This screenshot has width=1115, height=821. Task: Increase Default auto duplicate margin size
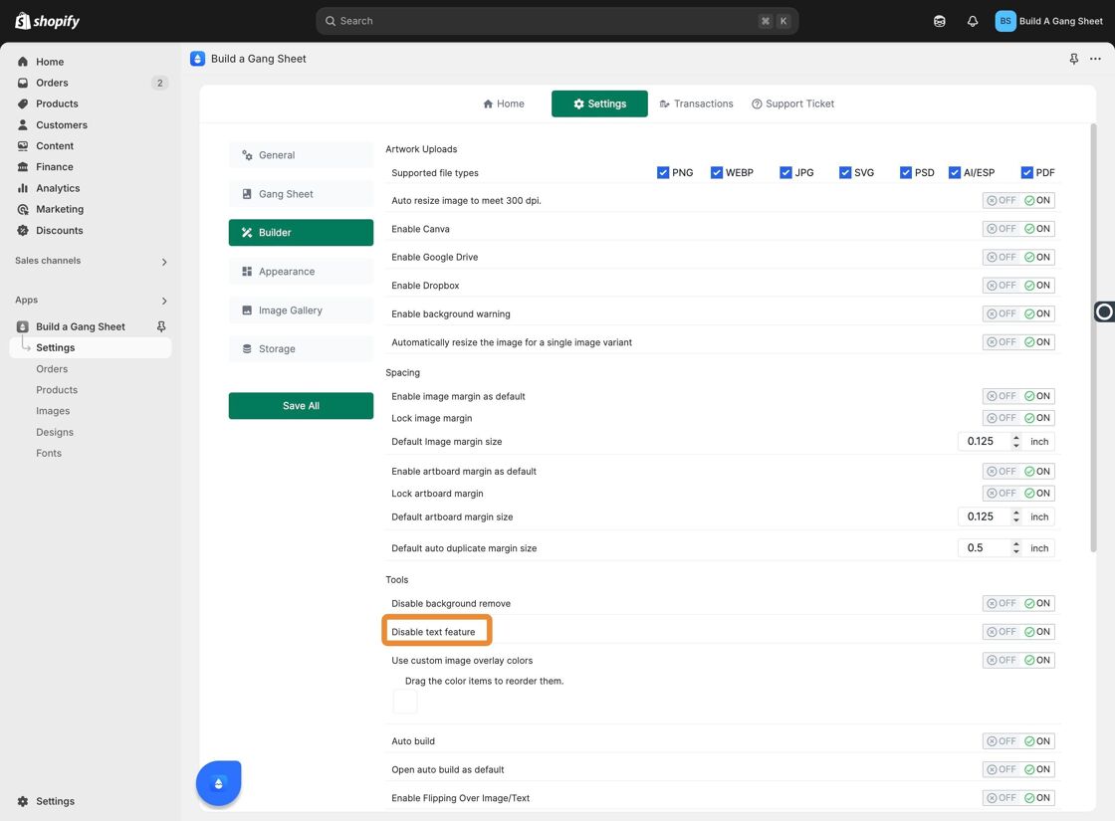pos(1016,544)
